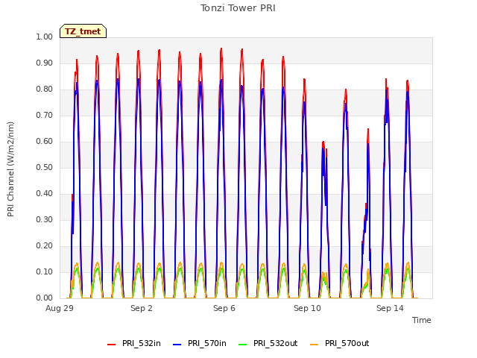Click the blue PRI_570in legend swatch
Viewport: 477px width, 358px height.
[x=177, y=345]
